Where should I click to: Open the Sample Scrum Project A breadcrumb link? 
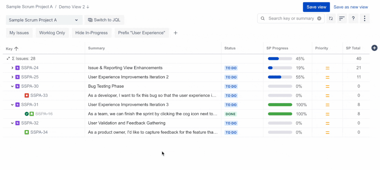(29, 7)
